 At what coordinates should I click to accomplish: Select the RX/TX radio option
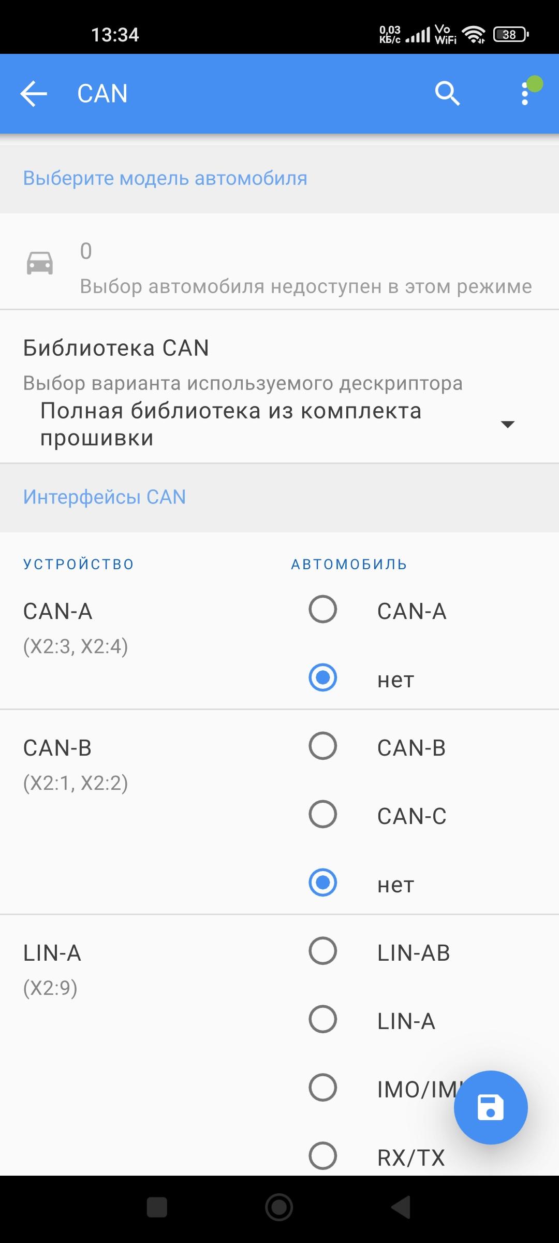click(x=323, y=1156)
